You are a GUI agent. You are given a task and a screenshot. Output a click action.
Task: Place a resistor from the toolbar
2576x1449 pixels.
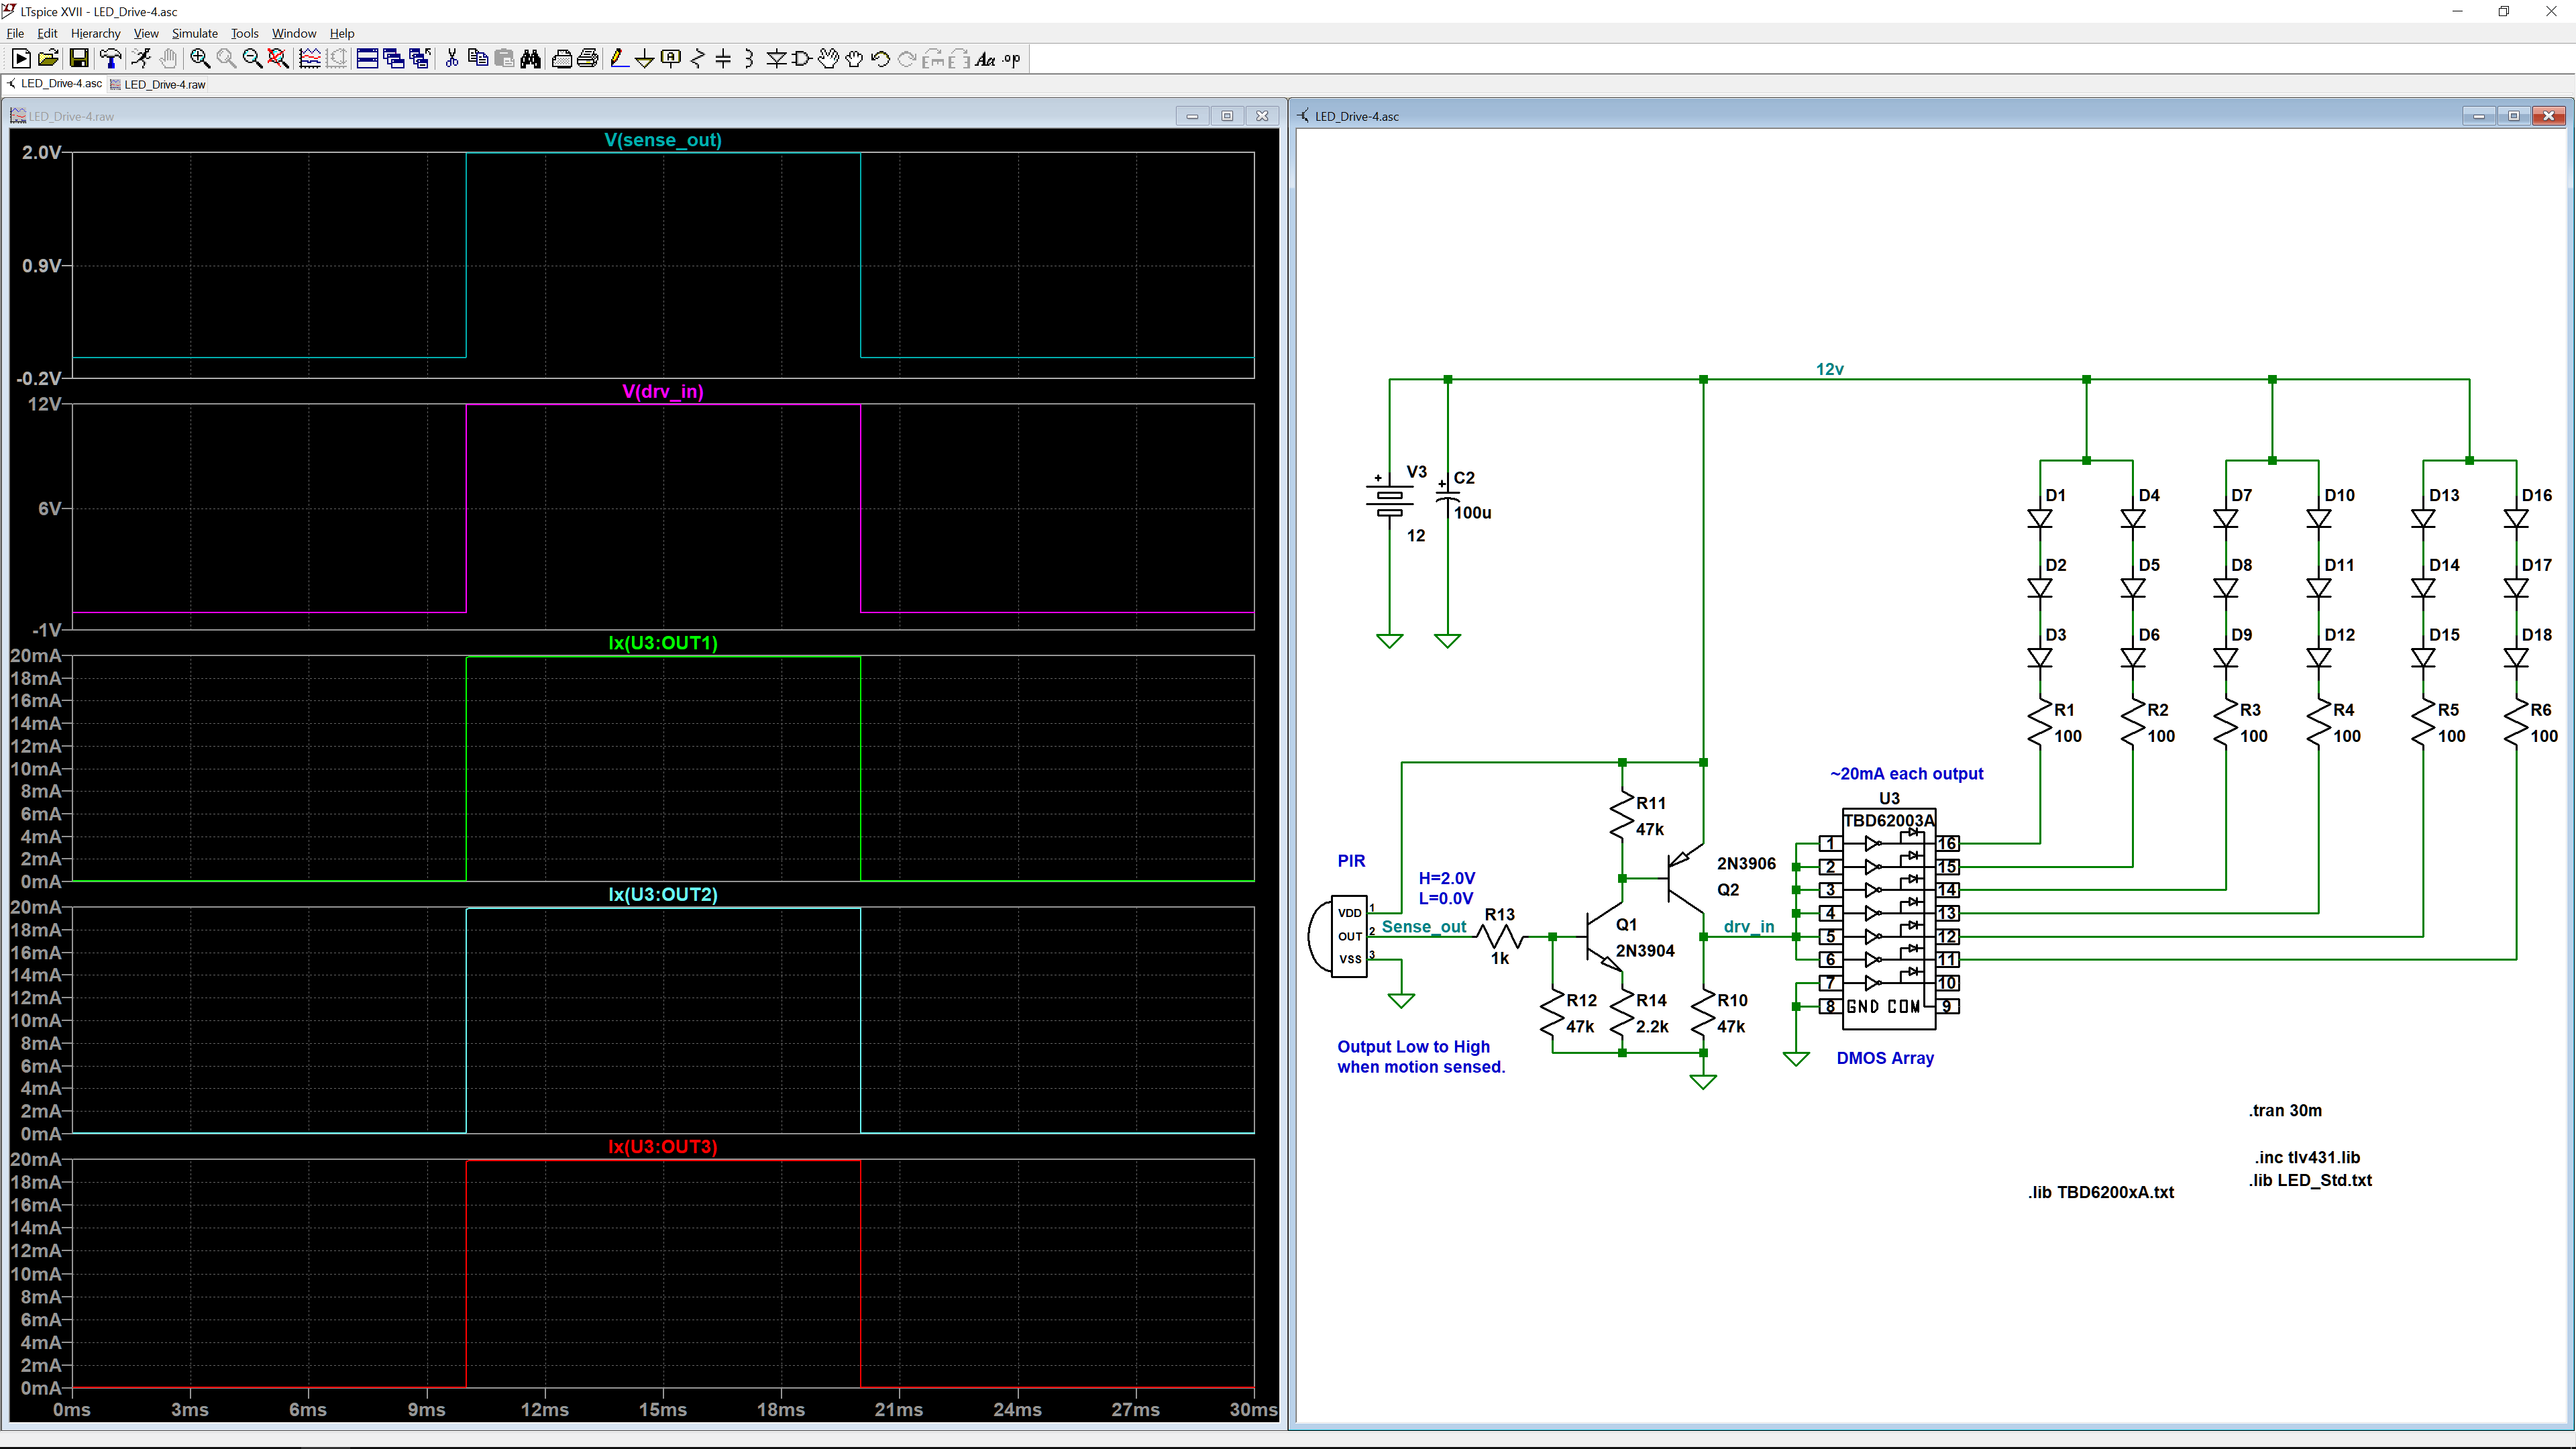point(698,59)
